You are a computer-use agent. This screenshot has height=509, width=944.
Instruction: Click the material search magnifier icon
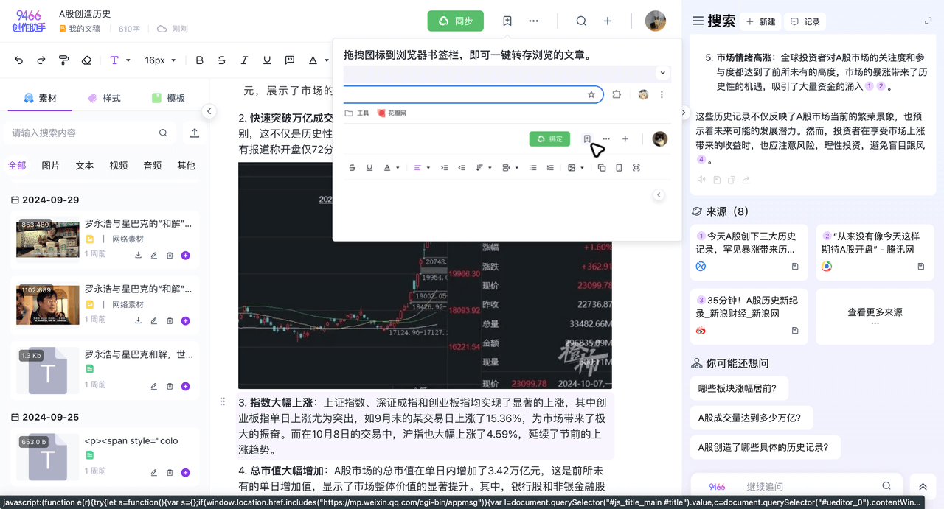pos(163,133)
